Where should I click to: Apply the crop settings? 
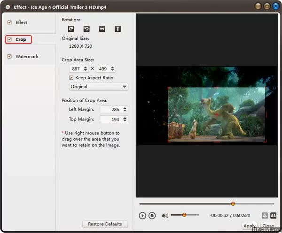(250, 226)
